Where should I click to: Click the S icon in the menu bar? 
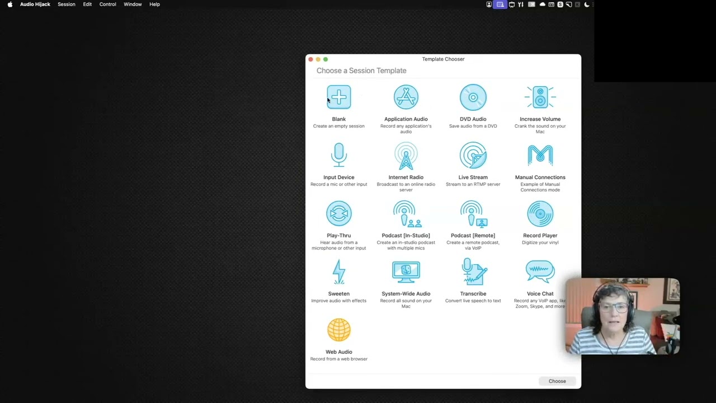(x=560, y=4)
